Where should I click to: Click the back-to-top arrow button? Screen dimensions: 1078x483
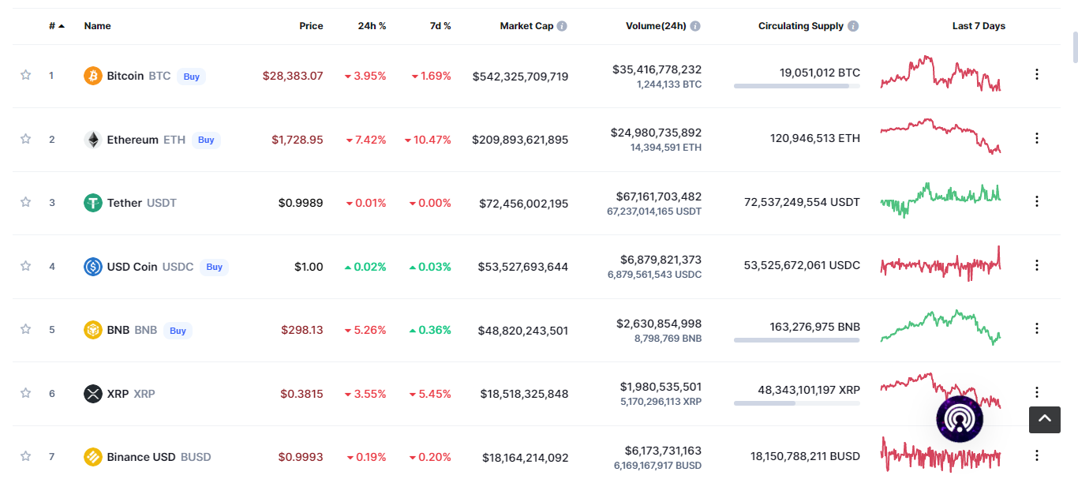1045,420
